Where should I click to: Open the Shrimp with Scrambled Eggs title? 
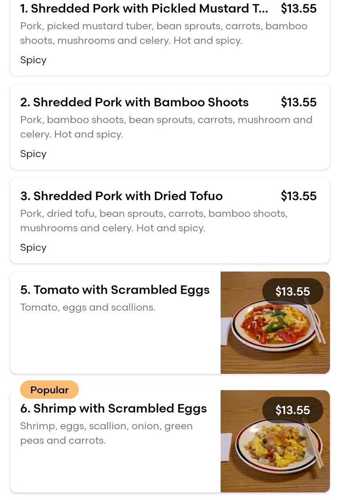click(113, 408)
